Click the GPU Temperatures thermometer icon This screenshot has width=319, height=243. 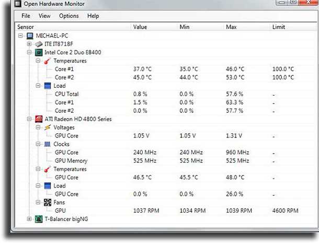pyautogui.click(x=47, y=169)
